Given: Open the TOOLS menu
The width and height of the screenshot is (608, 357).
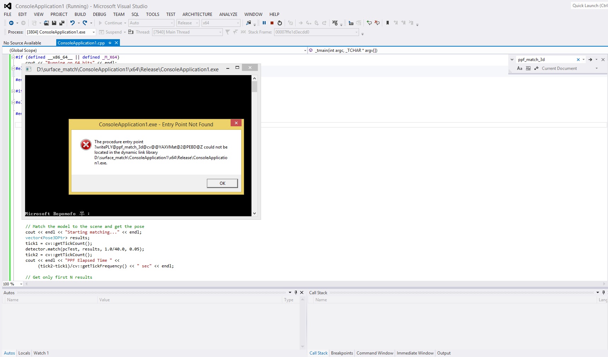Looking at the screenshot, I should [x=153, y=14].
